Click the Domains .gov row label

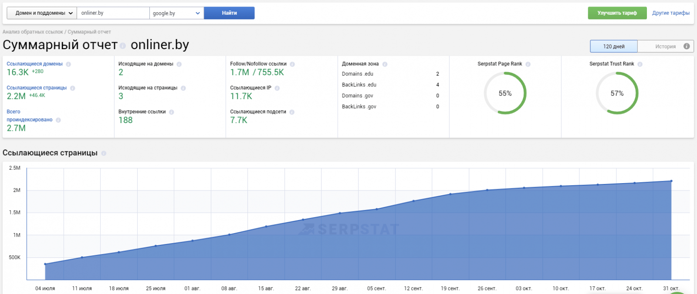pos(358,96)
